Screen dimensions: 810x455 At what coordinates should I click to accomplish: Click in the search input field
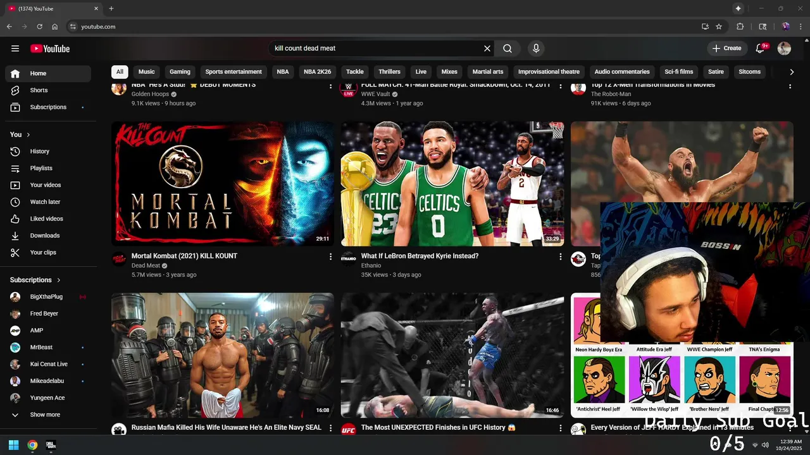pos(376,49)
